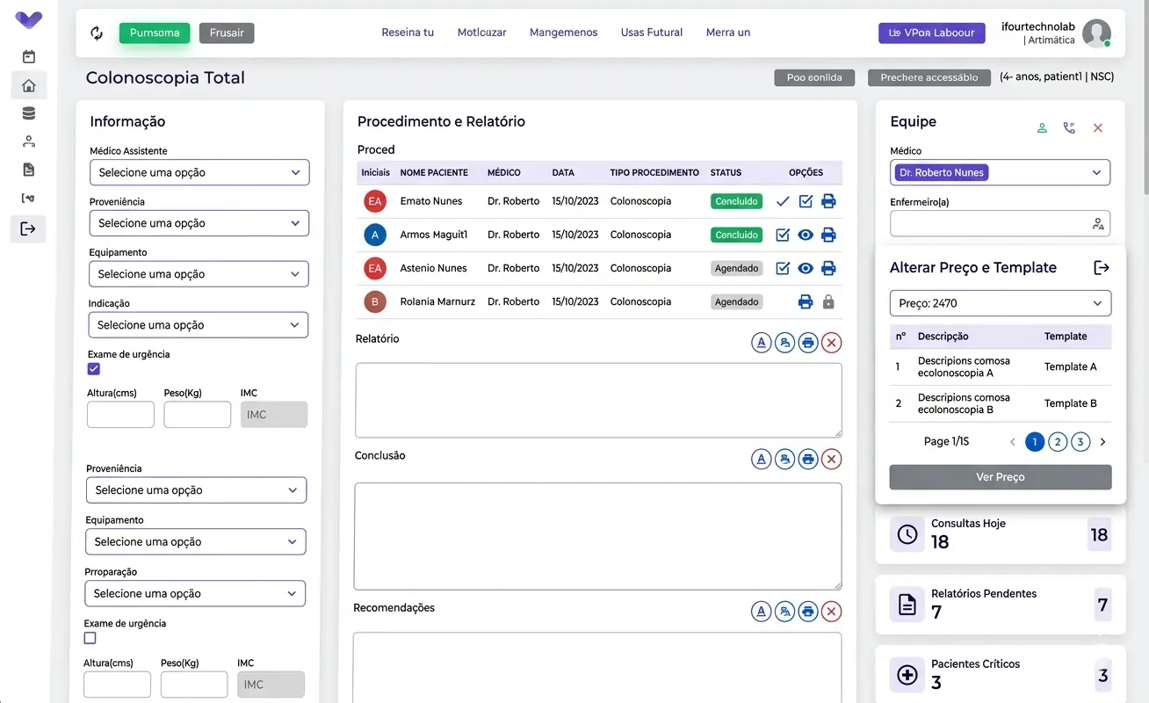Viewport: 1149px width, 703px height.
Task: Click the refresh icon in top bar
Action: (x=97, y=33)
